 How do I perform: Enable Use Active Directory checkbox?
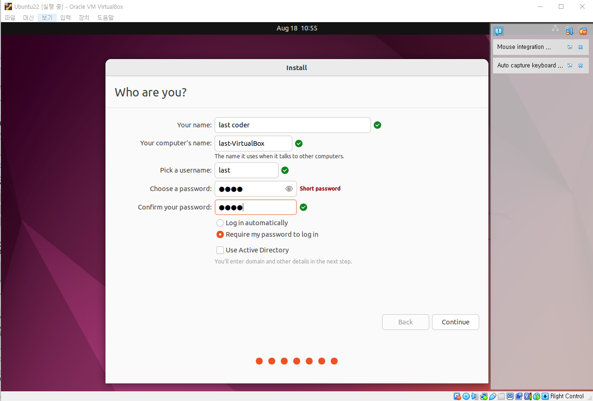[220, 250]
